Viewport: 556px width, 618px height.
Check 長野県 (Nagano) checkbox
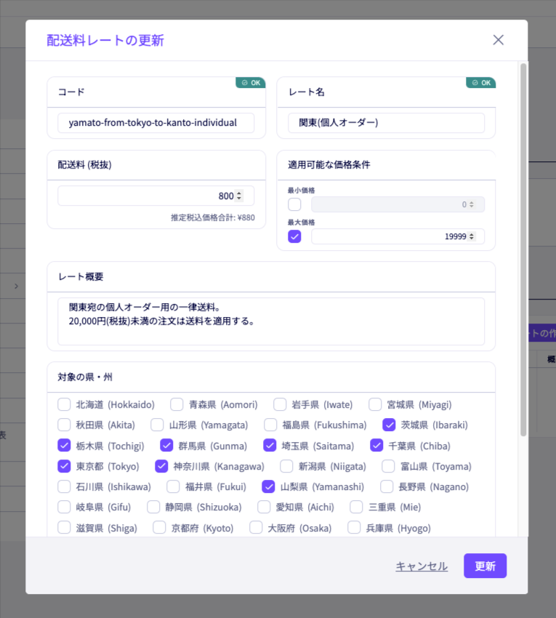coord(387,486)
